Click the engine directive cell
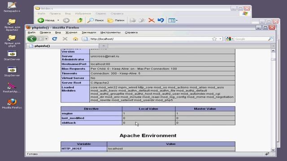Screen dimensions: 287x161 (91, 113)
